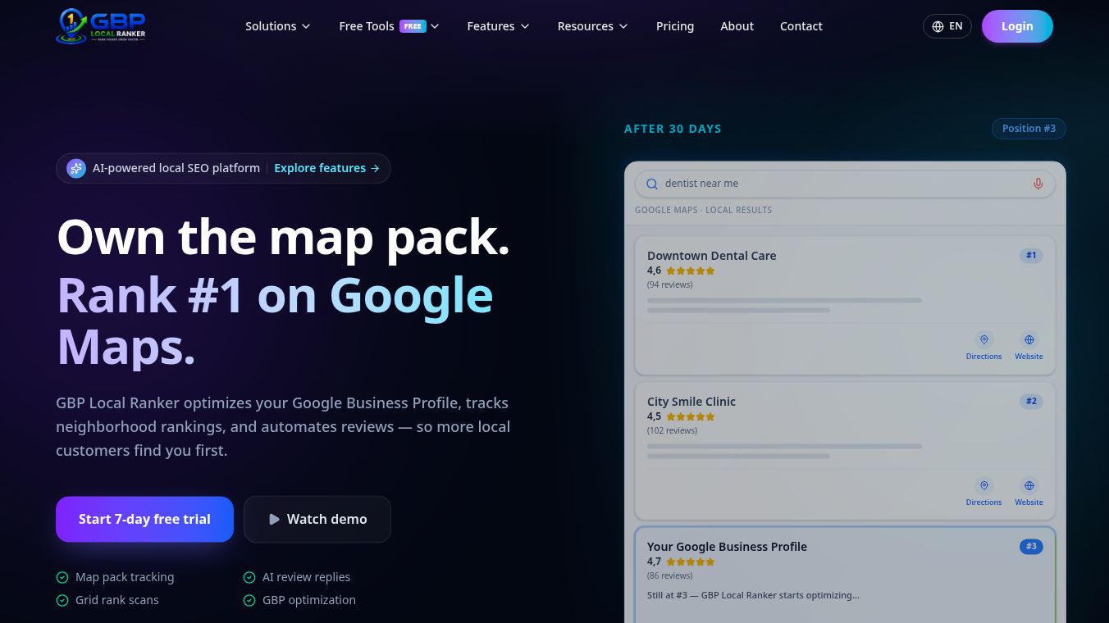The image size is (1109, 623).
Task: Open the EN language selector
Action: click(947, 26)
